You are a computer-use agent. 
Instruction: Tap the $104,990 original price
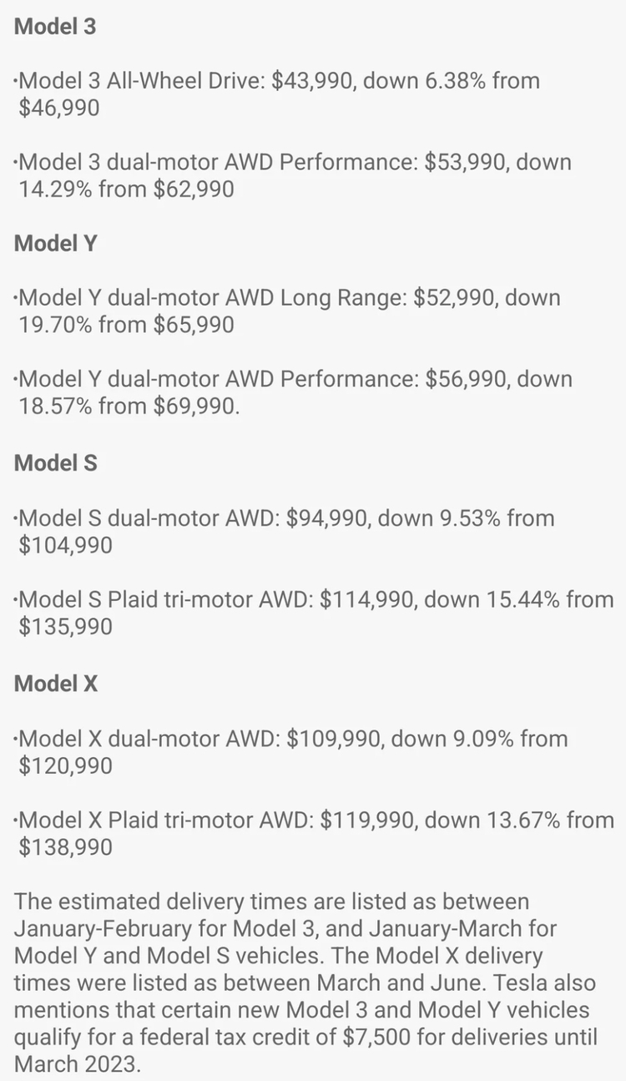(x=65, y=545)
